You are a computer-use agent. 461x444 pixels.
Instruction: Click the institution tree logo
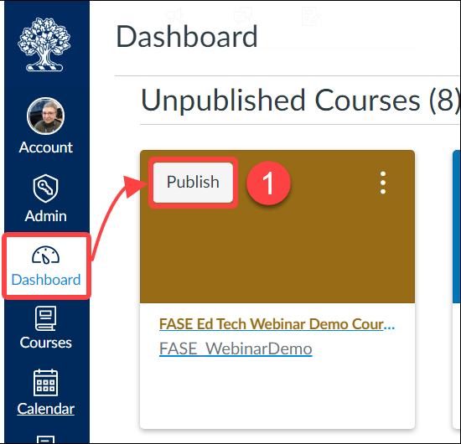(44, 44)
